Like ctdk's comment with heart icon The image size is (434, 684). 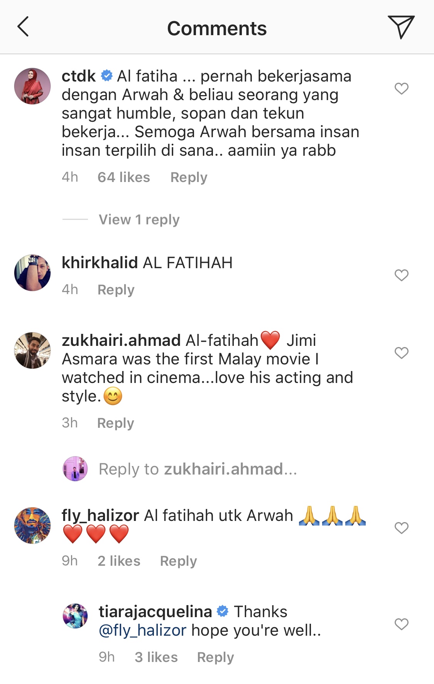tap(401, 88)
